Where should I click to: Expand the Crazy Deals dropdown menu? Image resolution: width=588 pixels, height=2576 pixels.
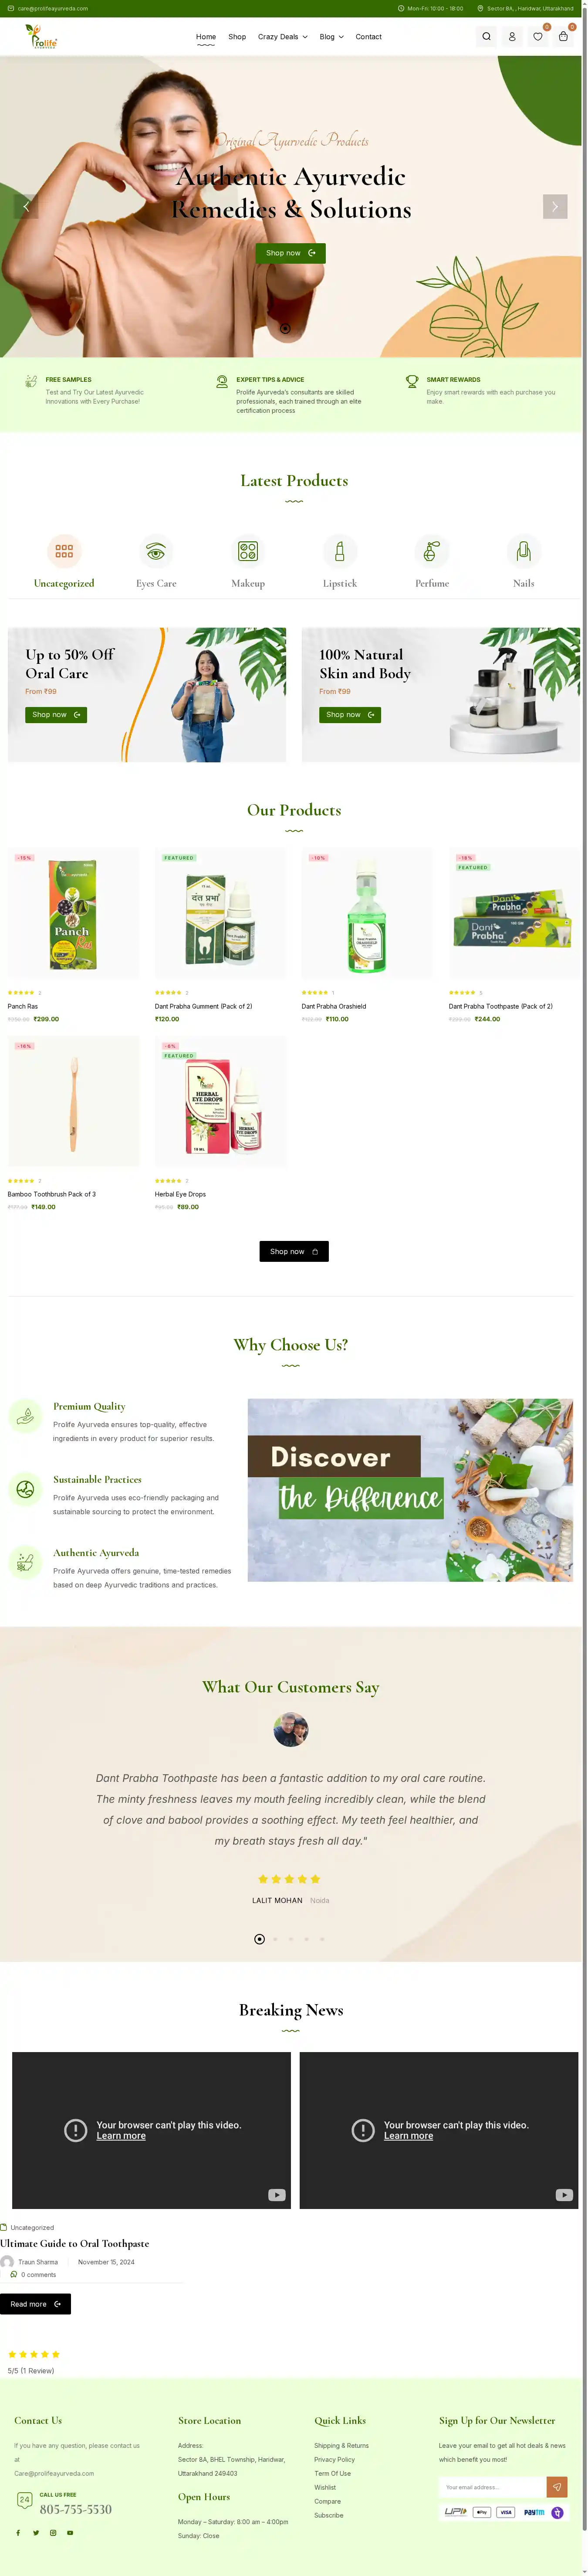[x=283, y=37]
